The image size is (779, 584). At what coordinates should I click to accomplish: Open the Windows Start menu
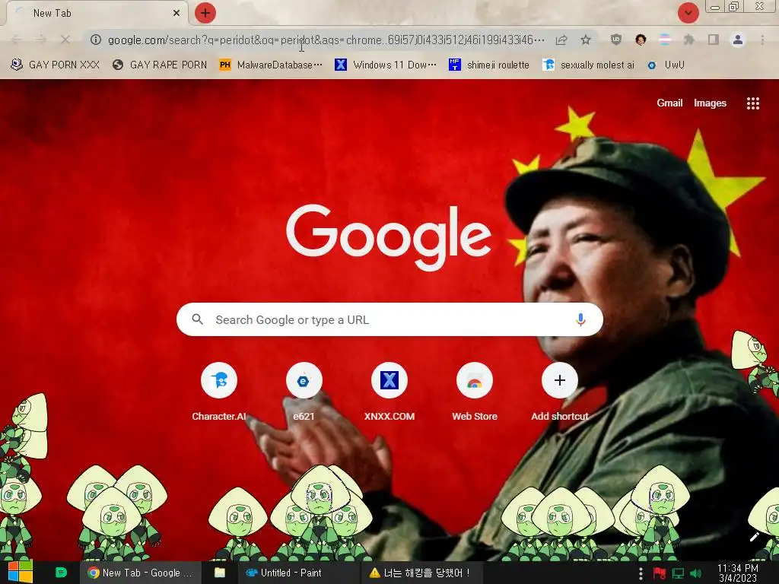click(21, 573)
